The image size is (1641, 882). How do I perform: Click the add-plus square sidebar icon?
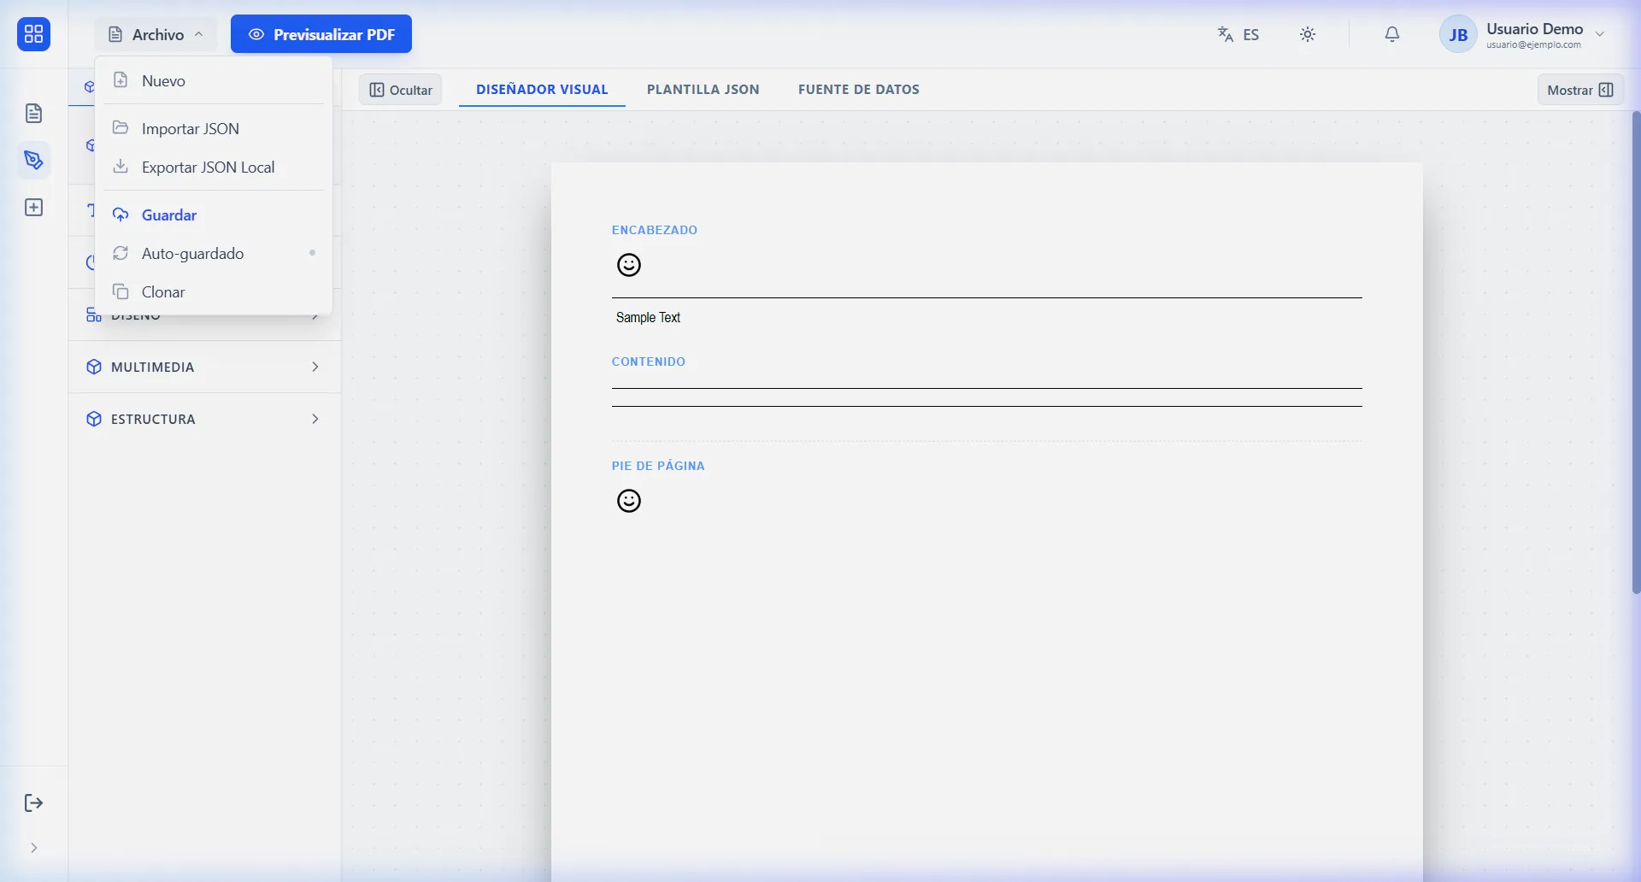click(x=33, y=208)
